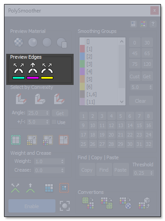Viewport: 165px width, 221px height.
Task: Select the checker preview material sphere
Action: coord(19,42)
